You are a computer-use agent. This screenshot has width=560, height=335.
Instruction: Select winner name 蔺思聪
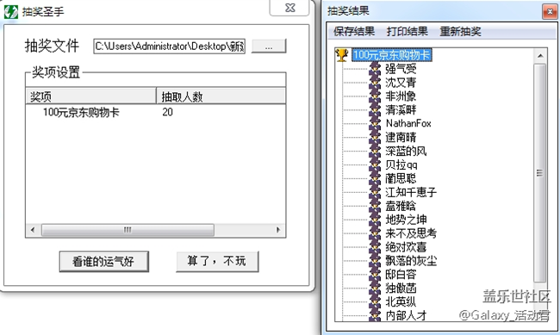click(x=401, y=178)
